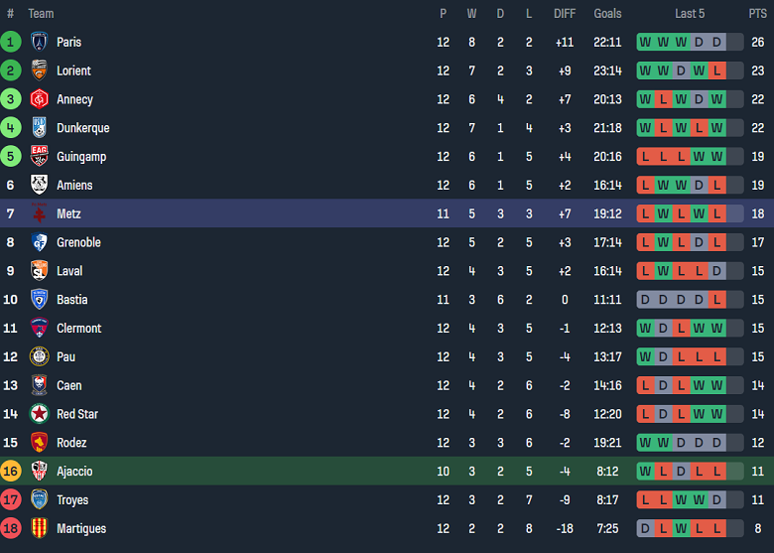Click Troyes's first Last 5 loss box
This screenshot has width=774, height=553.
point(646,500)
